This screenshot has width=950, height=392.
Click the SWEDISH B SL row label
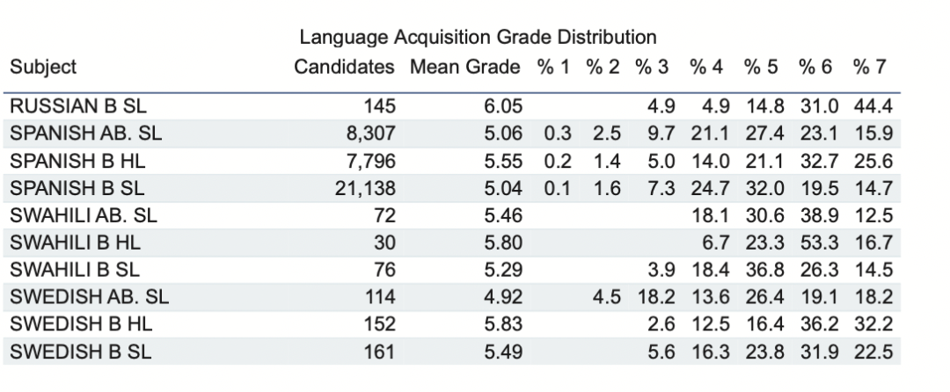(x=81, y=352)
